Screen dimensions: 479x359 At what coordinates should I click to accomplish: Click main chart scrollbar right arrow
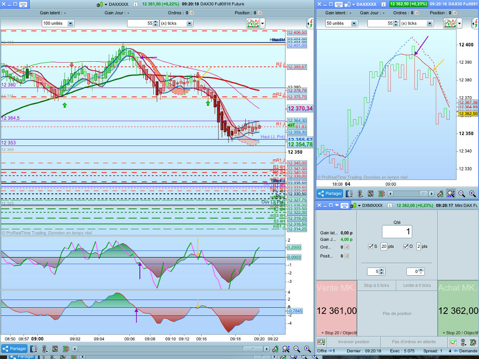(x=266, y=348)
